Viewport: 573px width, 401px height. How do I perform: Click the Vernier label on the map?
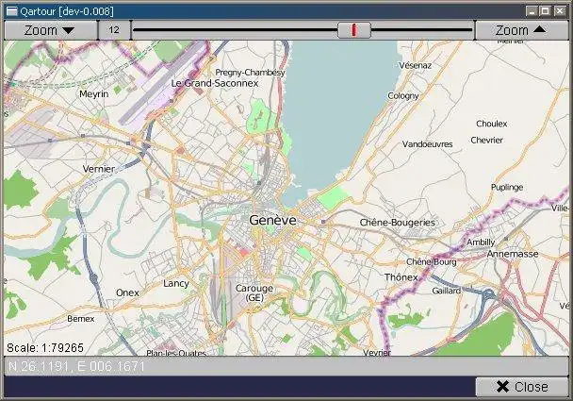point(99,169)
